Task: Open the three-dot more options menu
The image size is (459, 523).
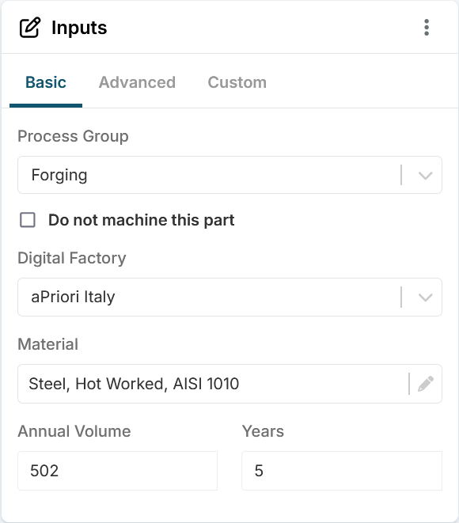Action: [427, 28]
